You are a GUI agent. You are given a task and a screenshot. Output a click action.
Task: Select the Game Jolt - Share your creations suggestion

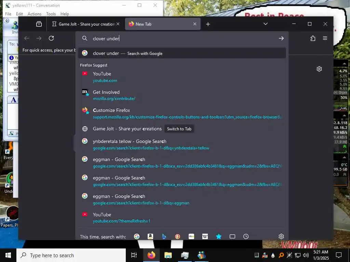pos(182,129)
